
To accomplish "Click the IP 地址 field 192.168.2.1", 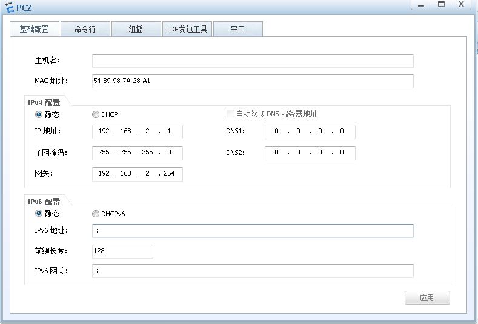I will coord(138,131).
